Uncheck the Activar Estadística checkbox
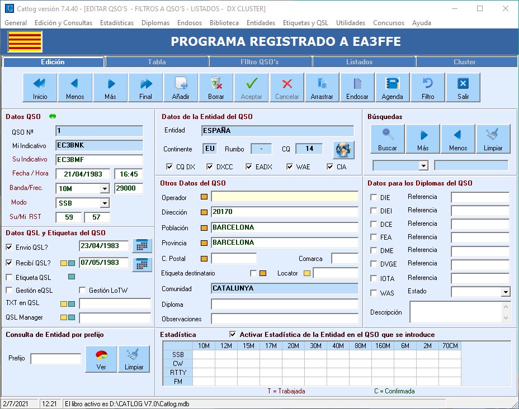 point(233,334)
